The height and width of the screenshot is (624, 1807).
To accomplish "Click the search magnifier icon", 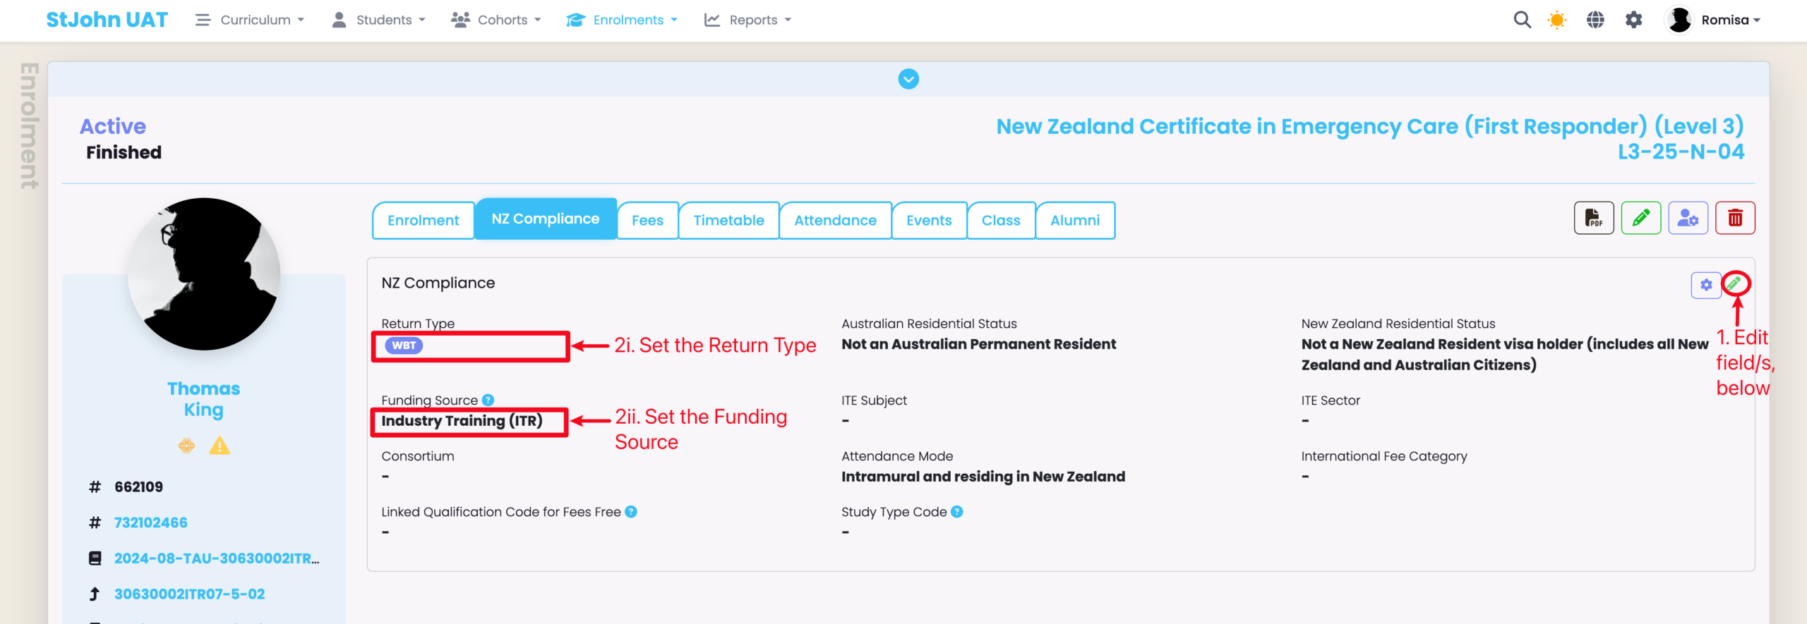I will click(x=1523, y=20).
